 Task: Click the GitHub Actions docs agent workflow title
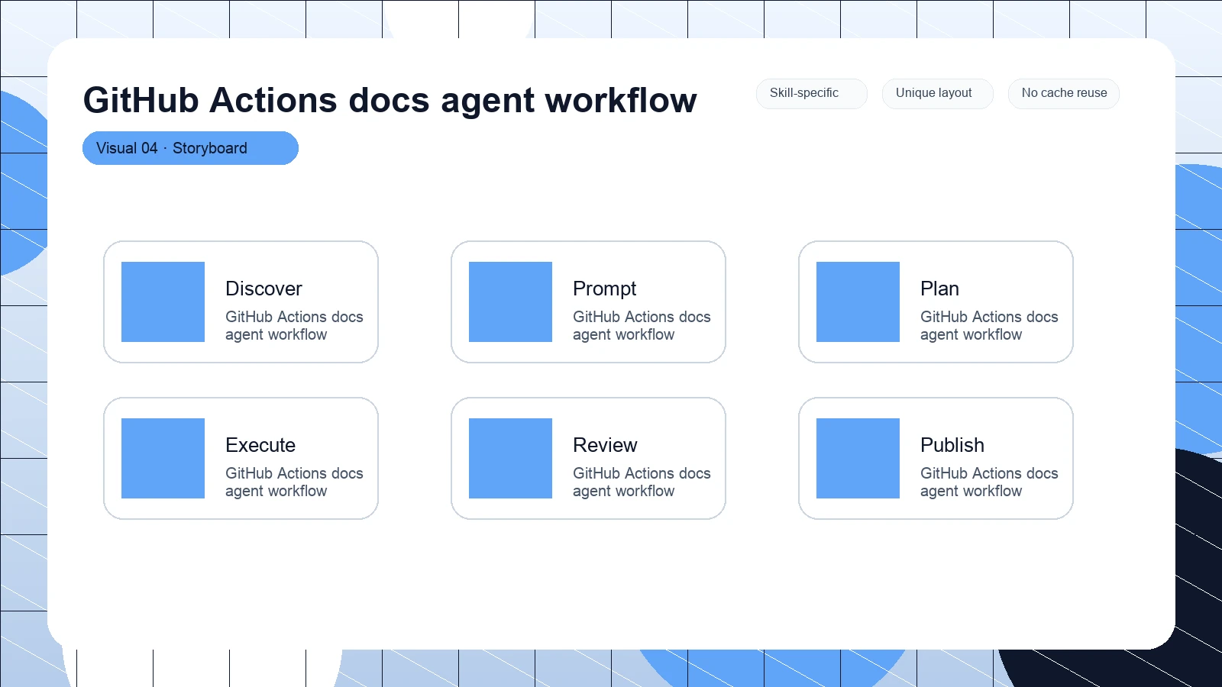point(390,100)
